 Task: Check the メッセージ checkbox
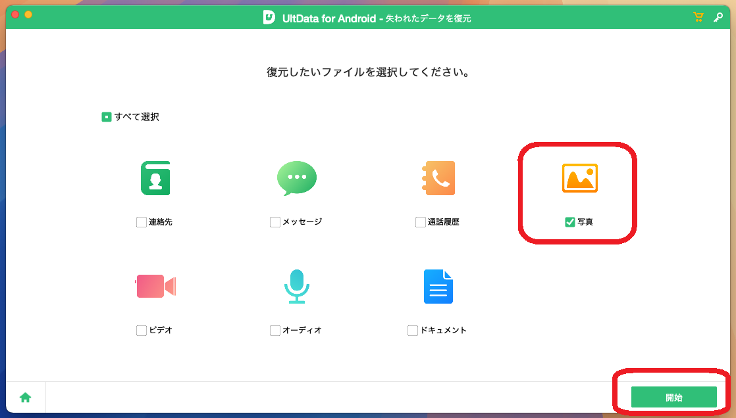pos(275,221)
